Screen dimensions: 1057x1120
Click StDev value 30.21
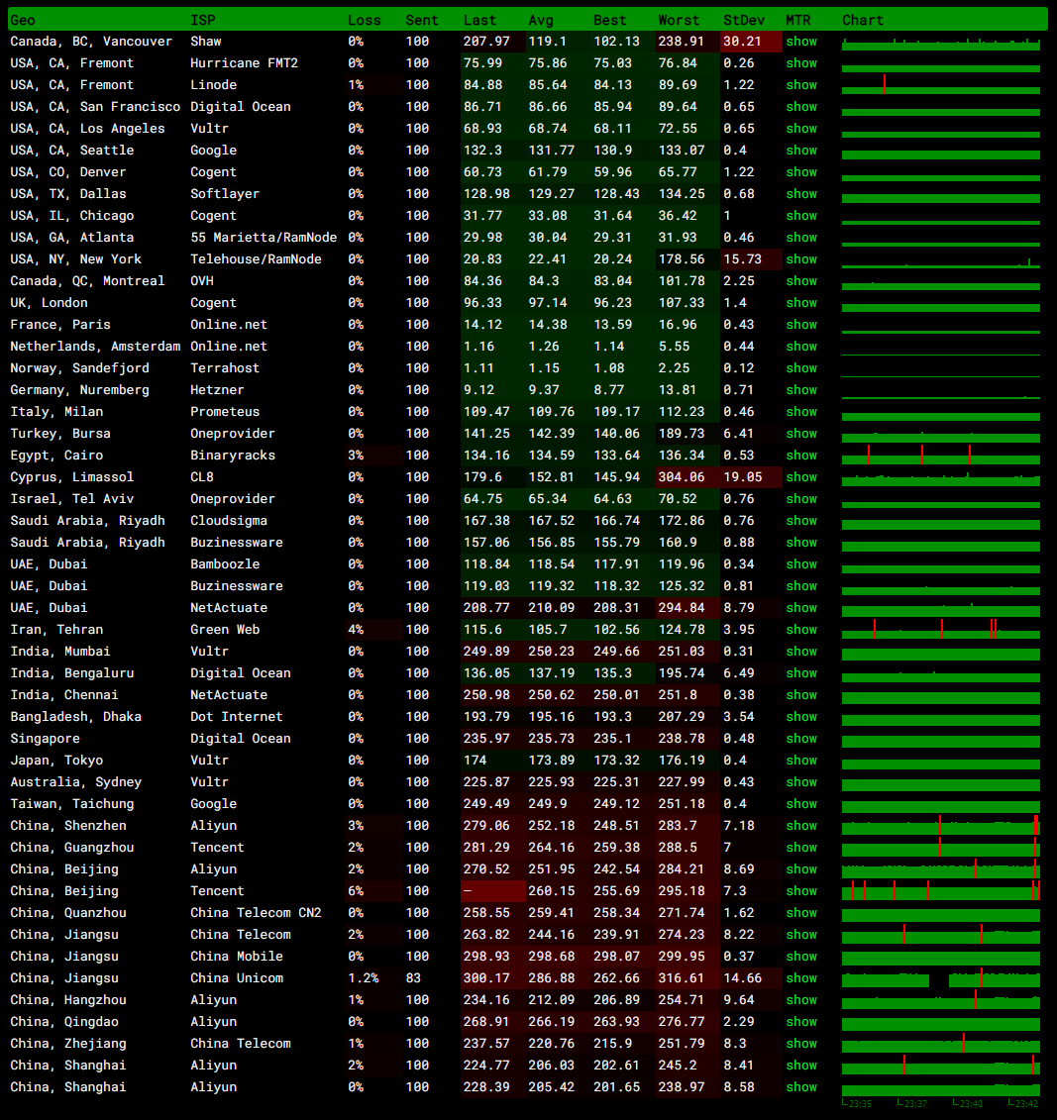(743, 42)
